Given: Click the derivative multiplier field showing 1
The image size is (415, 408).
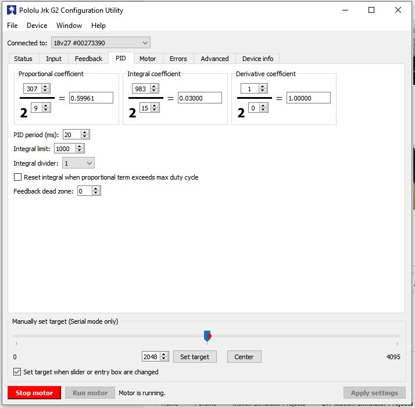Looking at the screenshot, I should 249,89.
